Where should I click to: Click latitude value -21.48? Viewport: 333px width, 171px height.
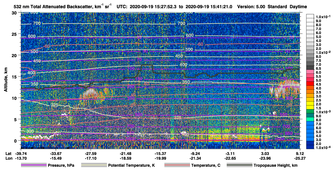click(125, 154)
